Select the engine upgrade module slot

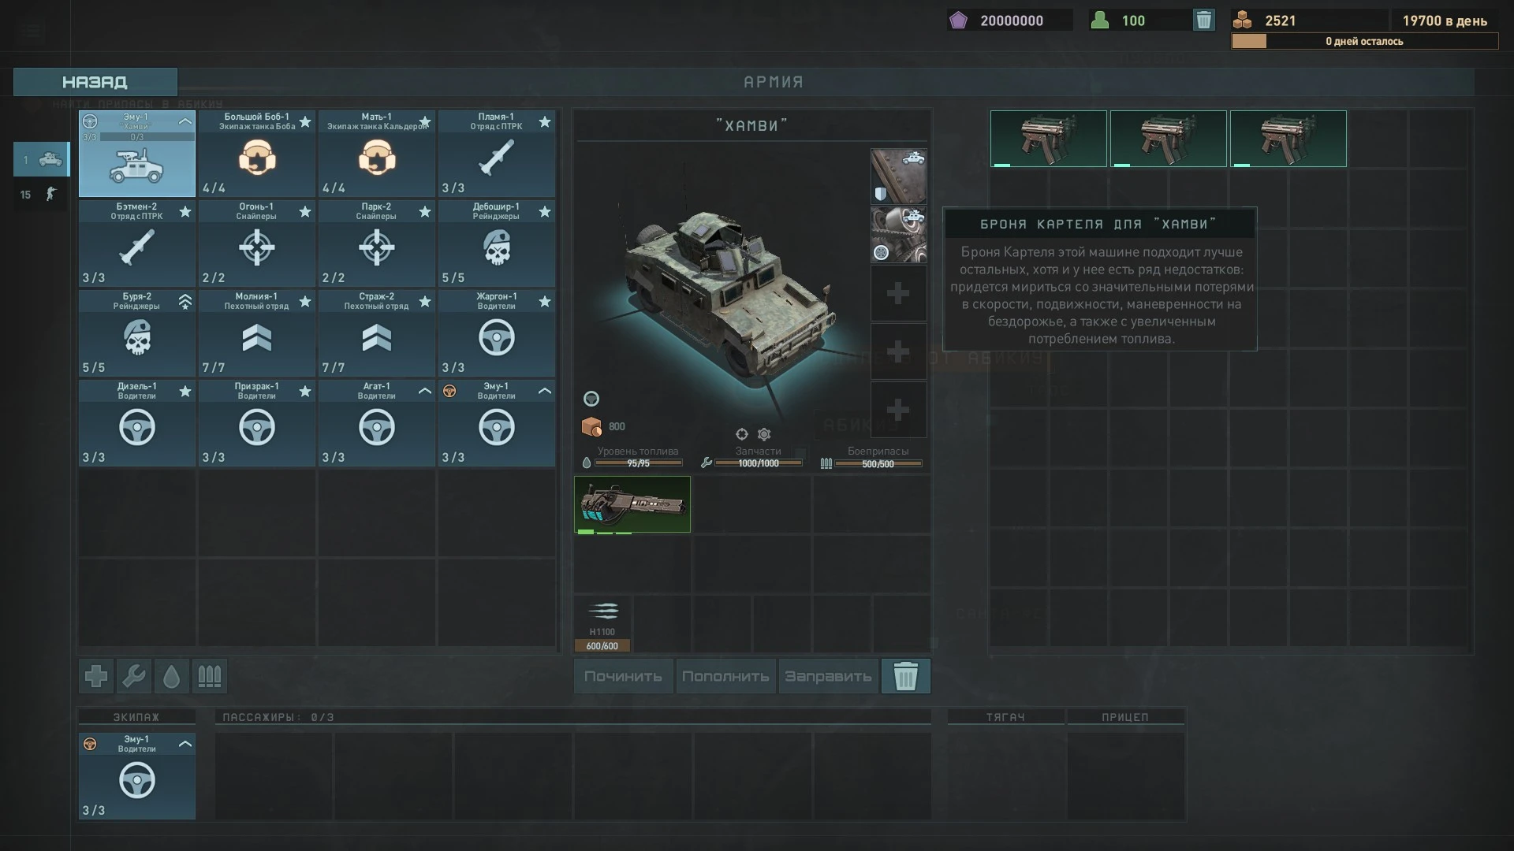tap(898, 235)
